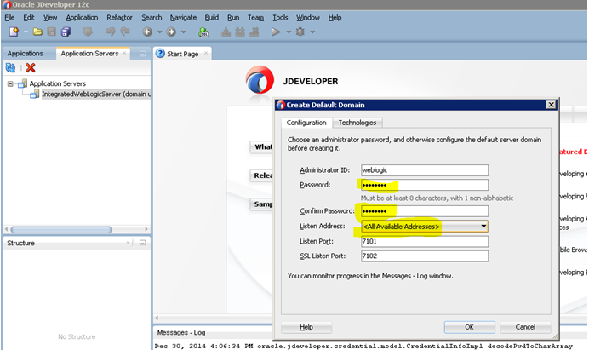Open the Tools menu

click(x=280, y=17)
